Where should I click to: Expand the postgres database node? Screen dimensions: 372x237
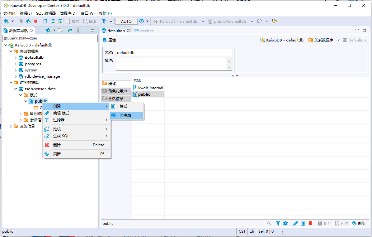pos(16,64)
